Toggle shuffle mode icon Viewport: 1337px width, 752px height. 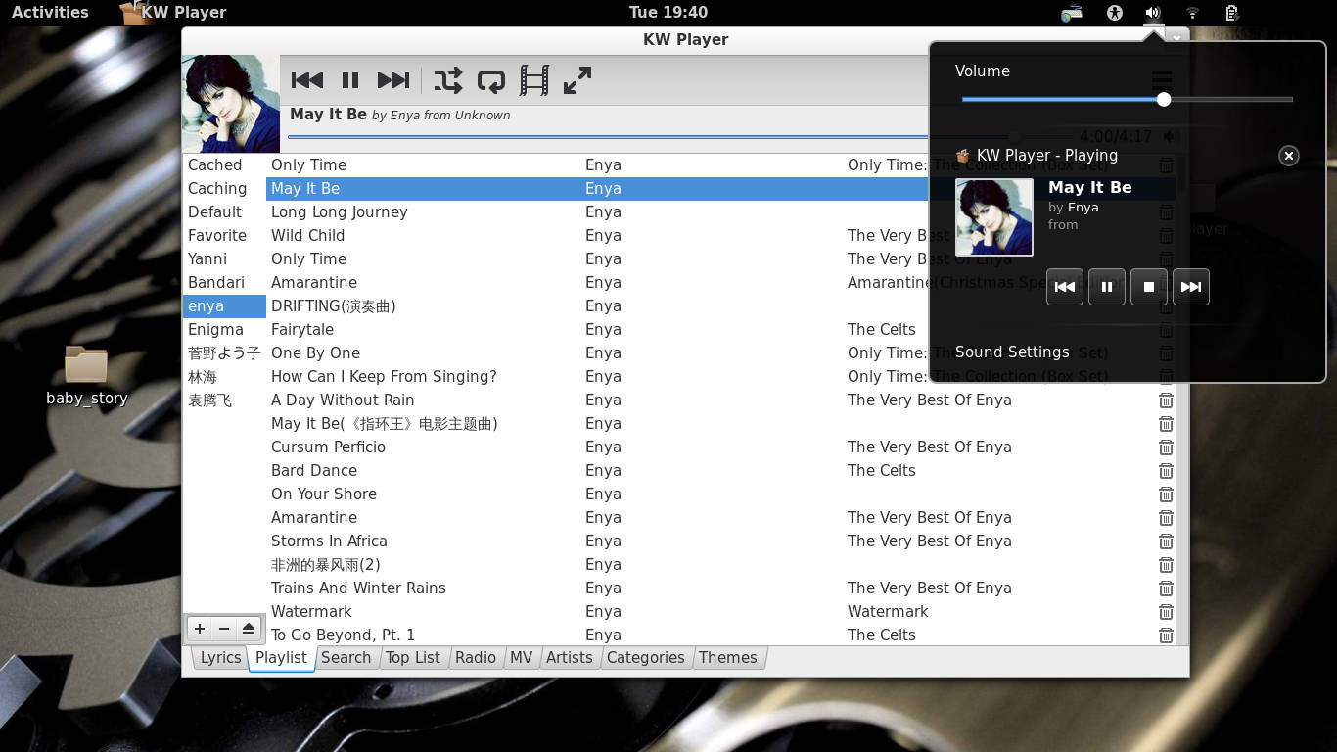[x=448, y=80]
